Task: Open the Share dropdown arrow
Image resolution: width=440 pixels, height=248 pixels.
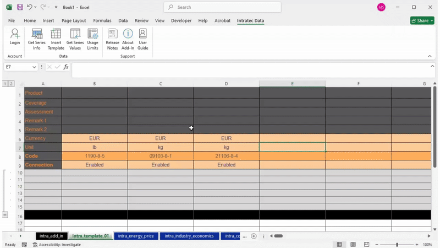Action: (432, 20)
